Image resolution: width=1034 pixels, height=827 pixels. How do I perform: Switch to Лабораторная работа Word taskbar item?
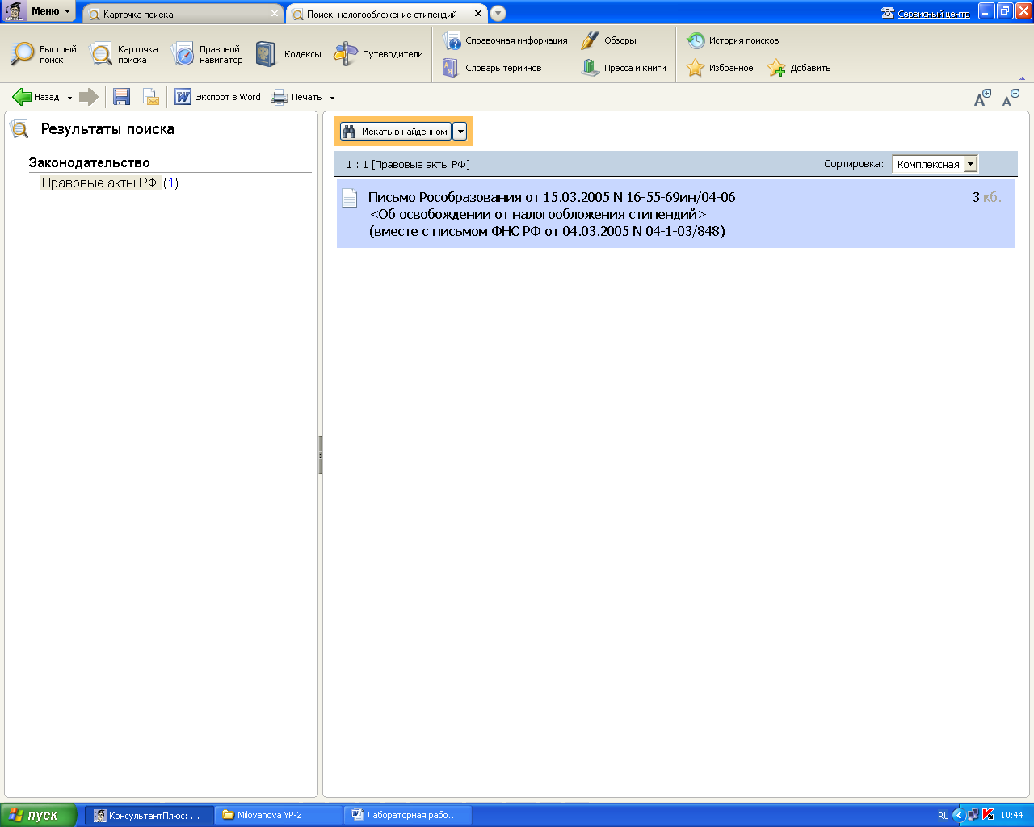click(408, 815)
